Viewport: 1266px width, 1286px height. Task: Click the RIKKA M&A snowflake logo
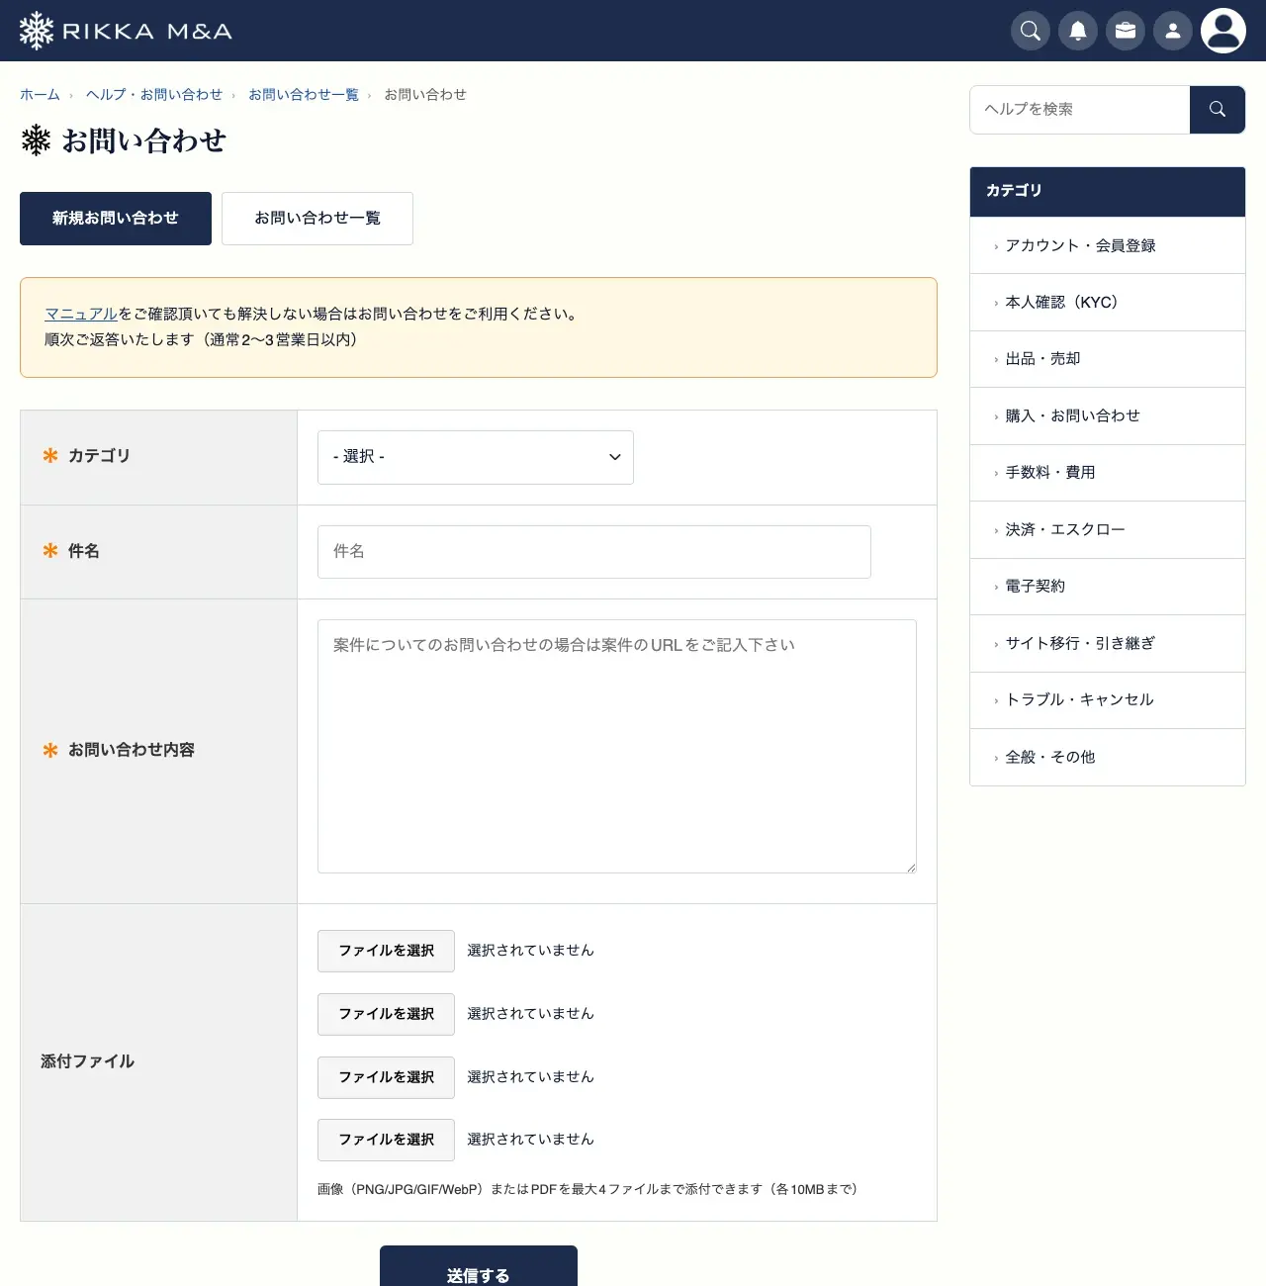click(x=126, y=31)
